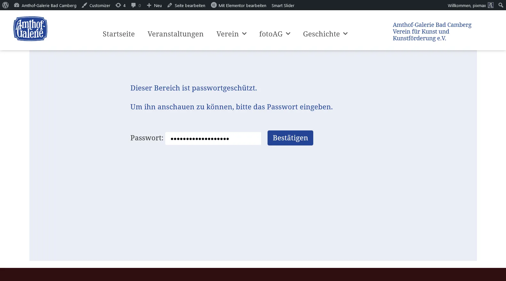Screen dimensions: 506x281
Task: Open the comments bubble icon
Action: pos(134,5)
